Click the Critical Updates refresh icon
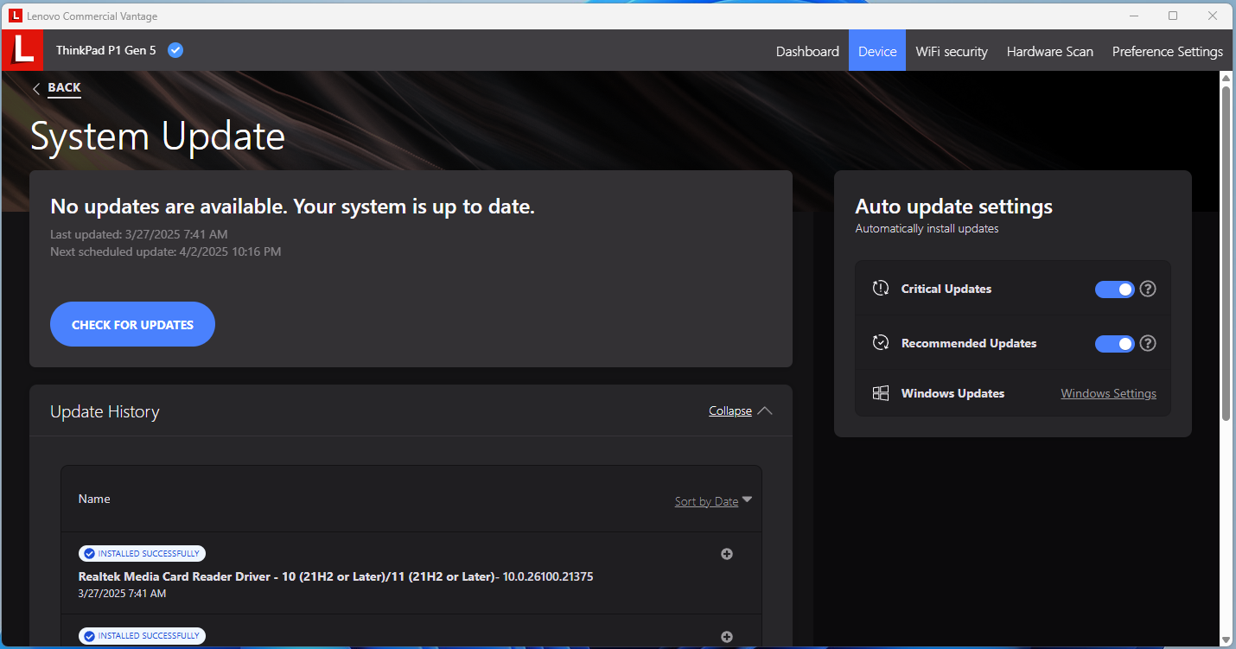The width and height of the screenshot is (1236, 649). [880, 289]
